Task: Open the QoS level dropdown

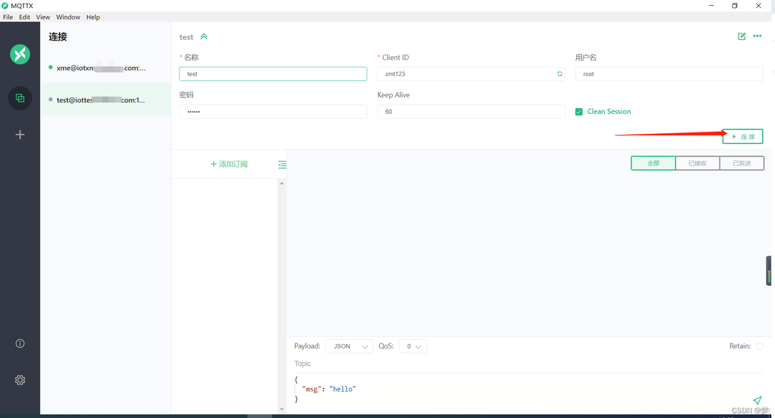Action: point(413,346)
